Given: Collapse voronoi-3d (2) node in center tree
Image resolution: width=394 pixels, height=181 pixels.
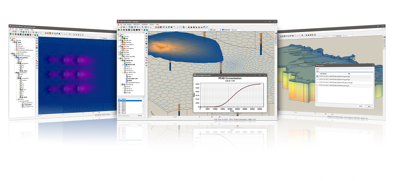Looking at the screenshot, I should [x=121, y=85].
